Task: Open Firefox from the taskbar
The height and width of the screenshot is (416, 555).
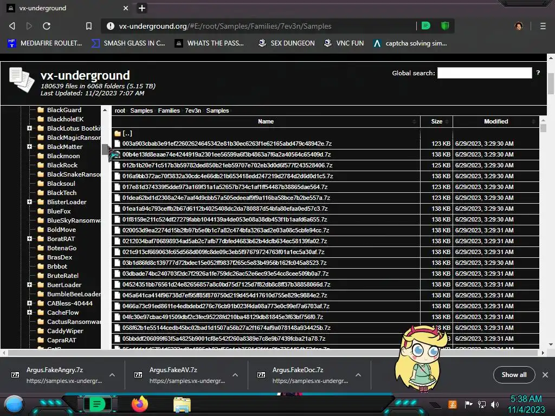Action: pos(139,404)
